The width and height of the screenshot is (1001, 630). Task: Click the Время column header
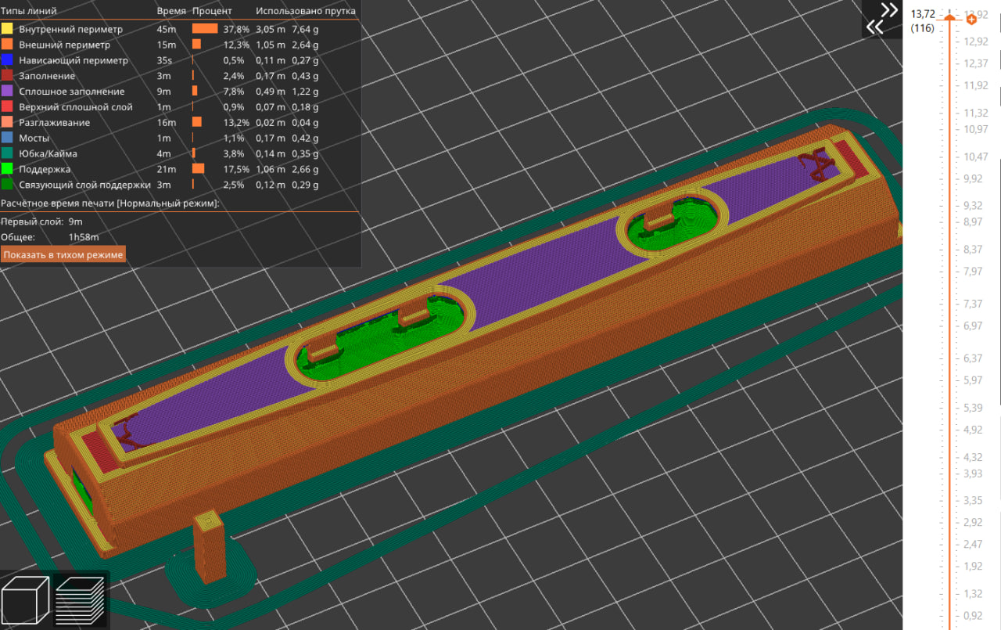pos(171,12)
